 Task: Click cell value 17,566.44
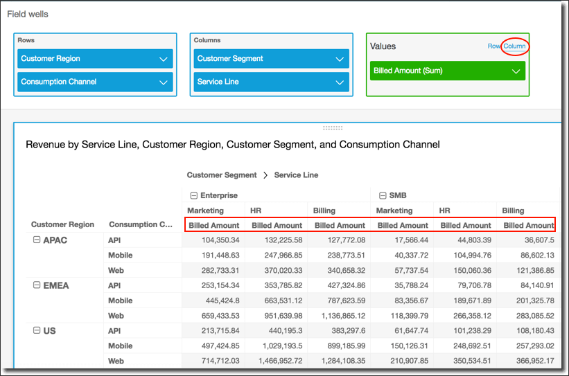tap(412, 240)
